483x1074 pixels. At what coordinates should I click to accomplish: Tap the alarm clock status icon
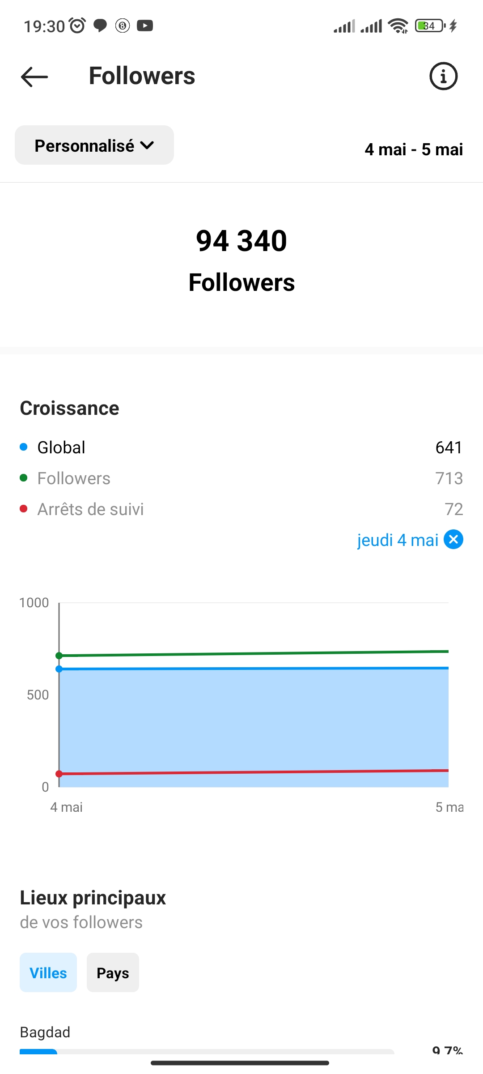[77, 26]
